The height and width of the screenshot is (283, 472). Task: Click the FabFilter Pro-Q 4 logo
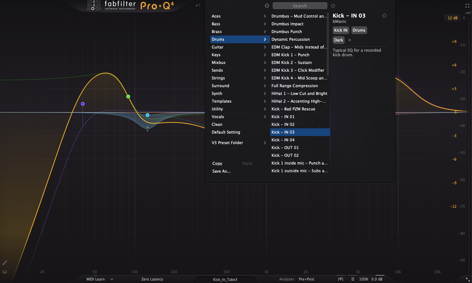point(130,6)
